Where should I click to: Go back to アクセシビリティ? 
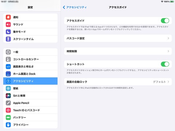tap(75, 7)
